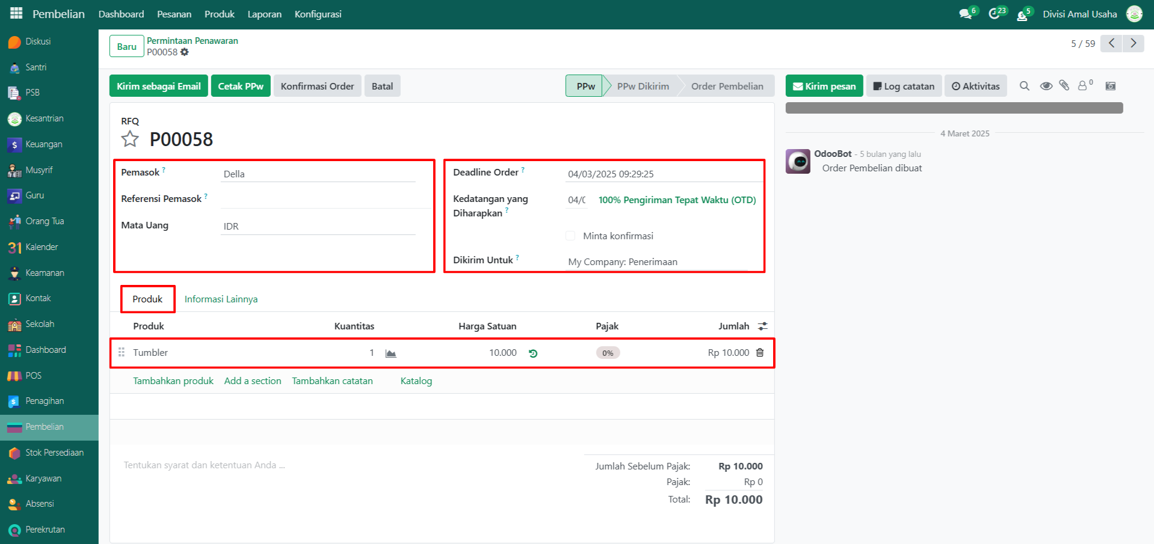Image resolution: width=1154 pixels, height=544 pixels.
Task: Open the home apps grid icon
Action: 16,13
